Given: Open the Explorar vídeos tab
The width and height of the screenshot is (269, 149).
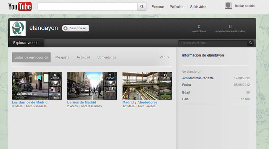Looking at the screenshot, I should point(26,43).
